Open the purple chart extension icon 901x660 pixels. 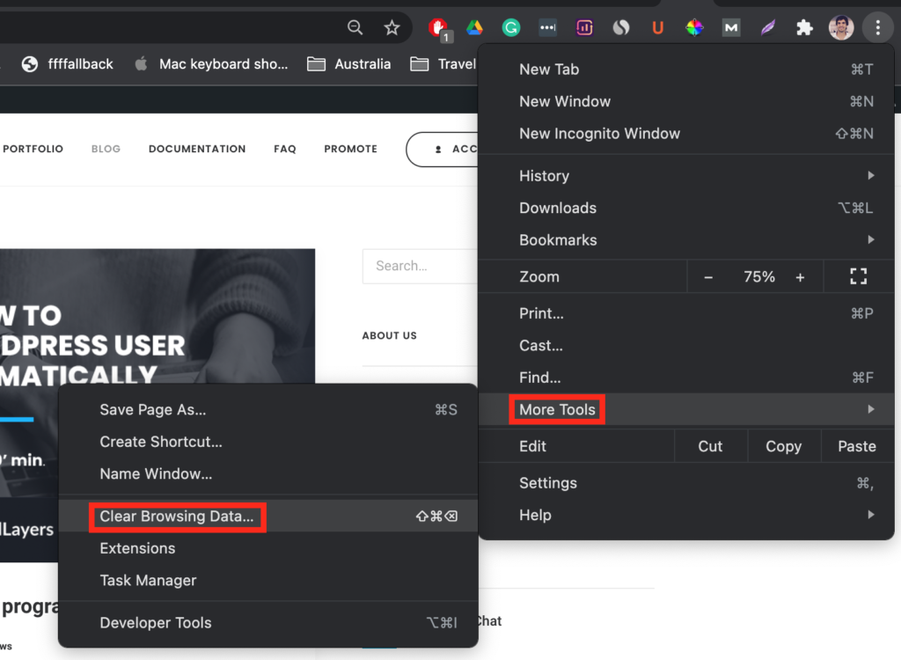coord(584,27)
